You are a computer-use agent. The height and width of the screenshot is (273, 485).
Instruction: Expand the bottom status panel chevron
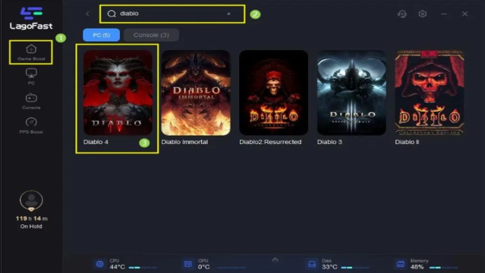click(275, 259)
